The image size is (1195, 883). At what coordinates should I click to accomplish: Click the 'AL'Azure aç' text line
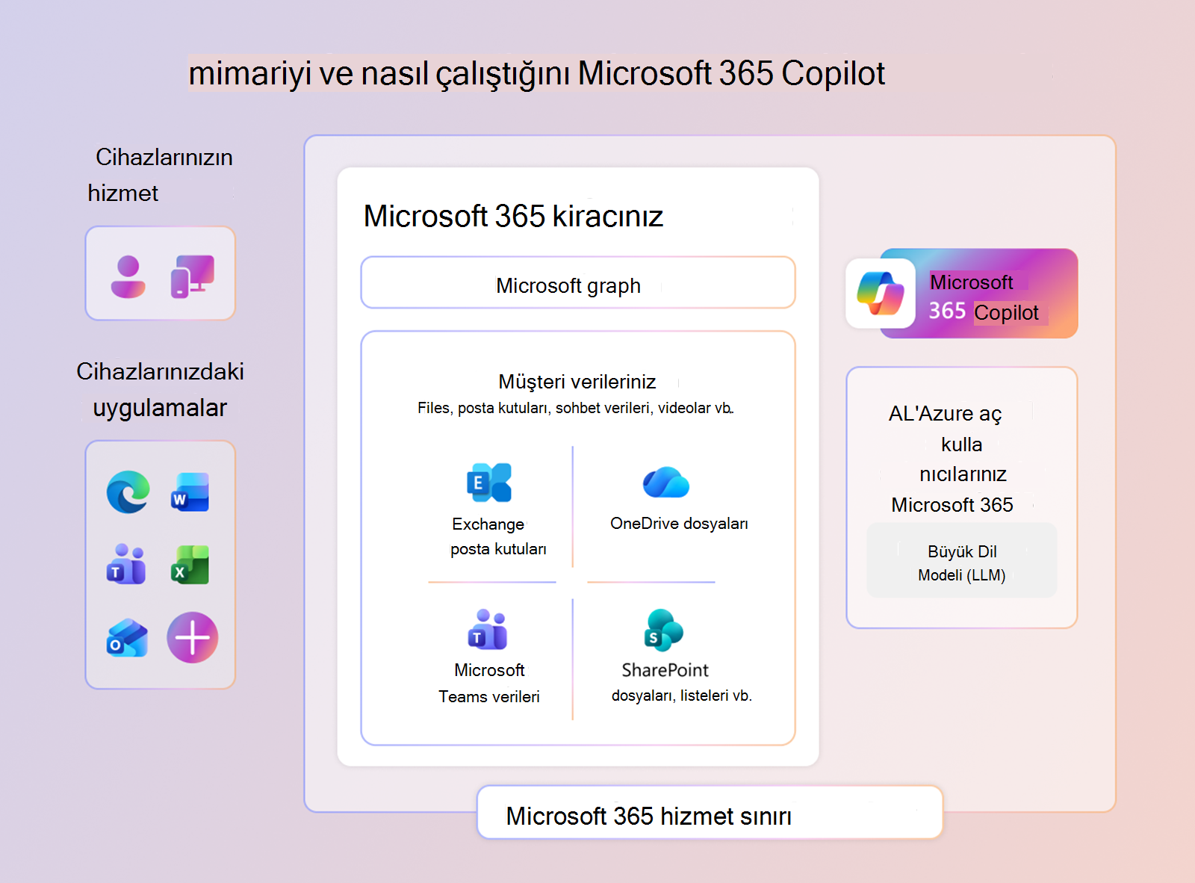click(x=945, y=414)
